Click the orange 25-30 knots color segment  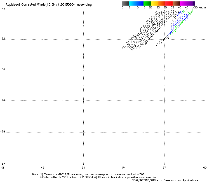click(x=162, y=3)
